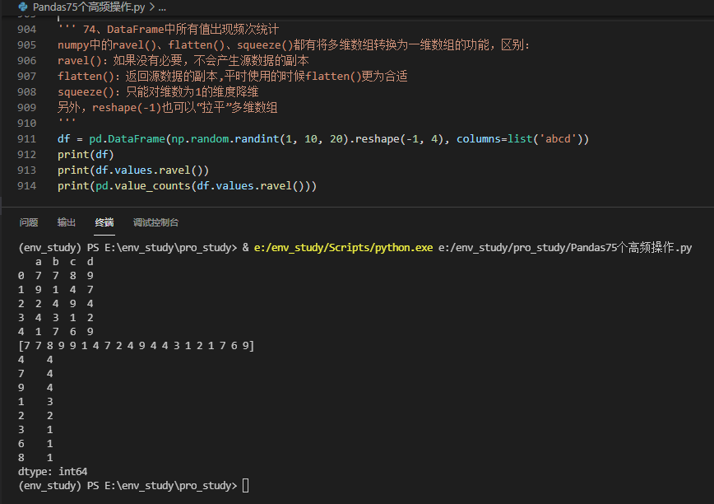Click terminal prompt cursor at the bottom

[x=245, y=486]
